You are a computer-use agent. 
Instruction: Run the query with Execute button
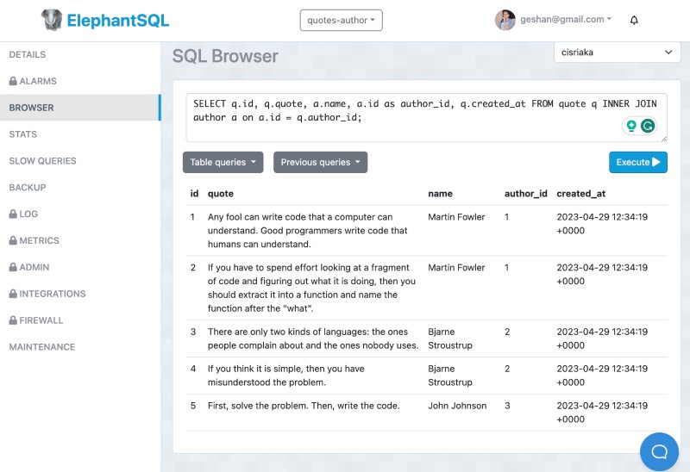[x=637, y=162]
